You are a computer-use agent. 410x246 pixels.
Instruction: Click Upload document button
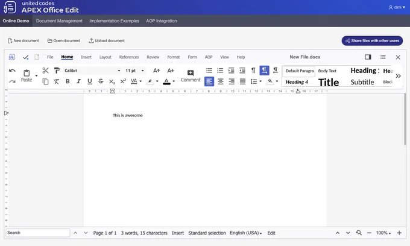pyautogui.click(x=107, y=40)
